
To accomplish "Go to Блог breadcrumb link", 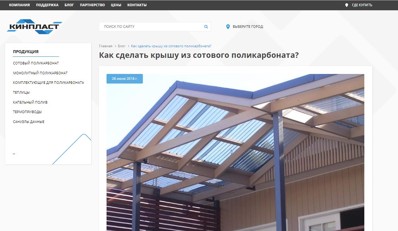I will pyautogui.click(x=122, y=46).
